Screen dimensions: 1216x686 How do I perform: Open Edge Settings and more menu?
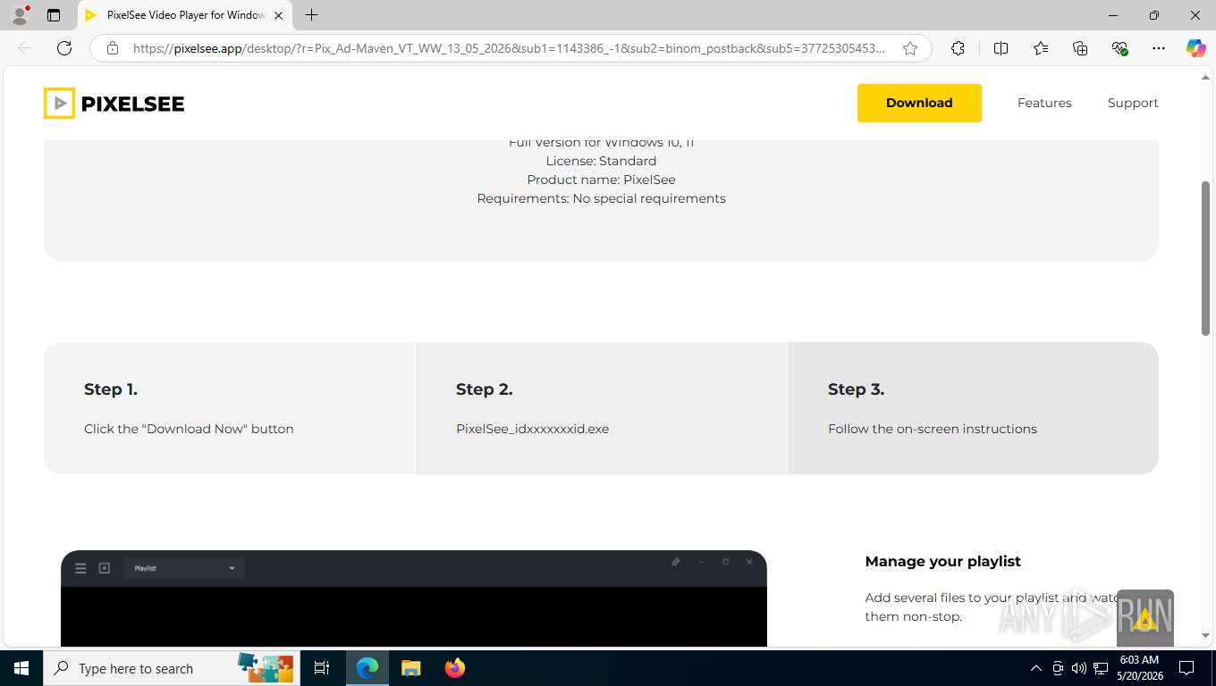click(1159, 48)
